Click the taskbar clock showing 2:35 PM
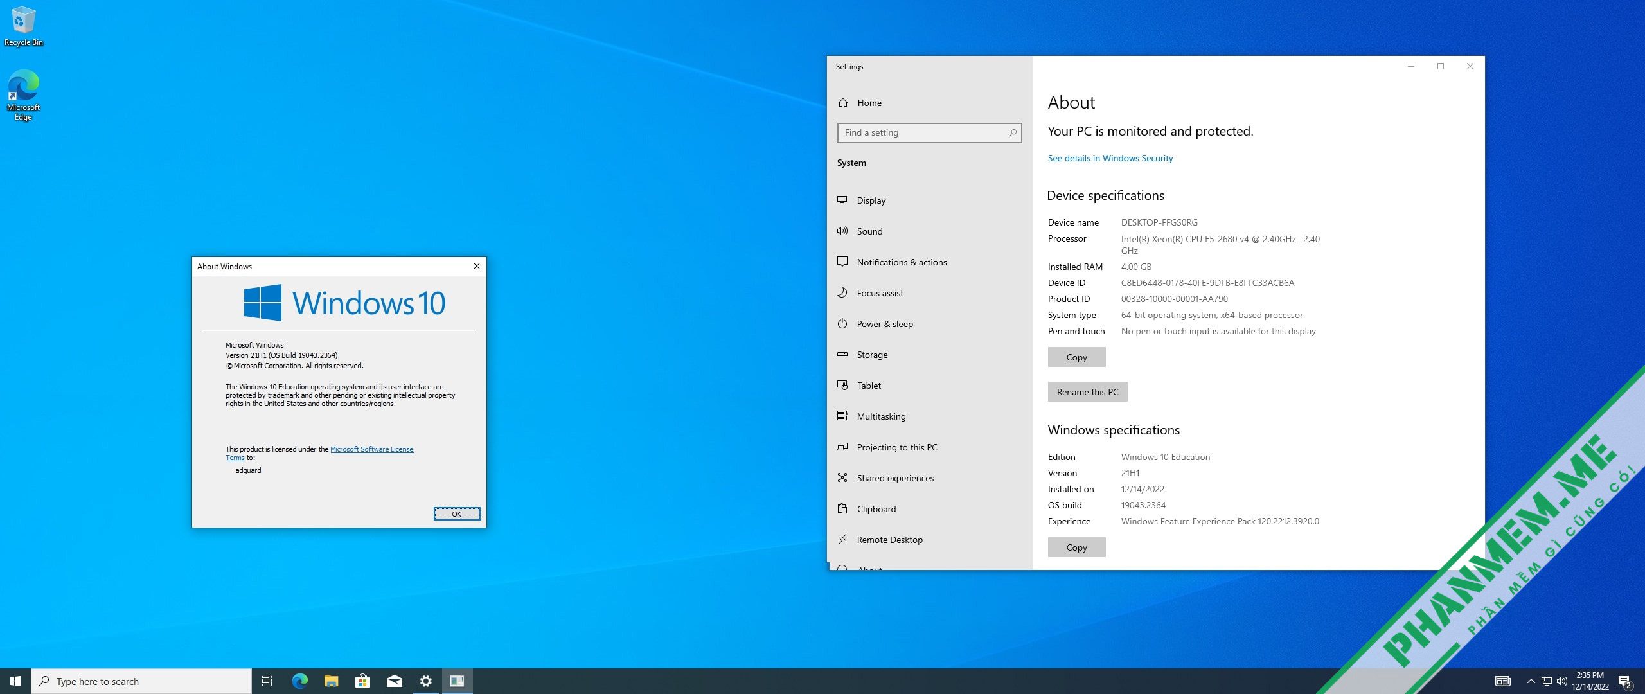1645x694 pixels. tap(1590, 681)
